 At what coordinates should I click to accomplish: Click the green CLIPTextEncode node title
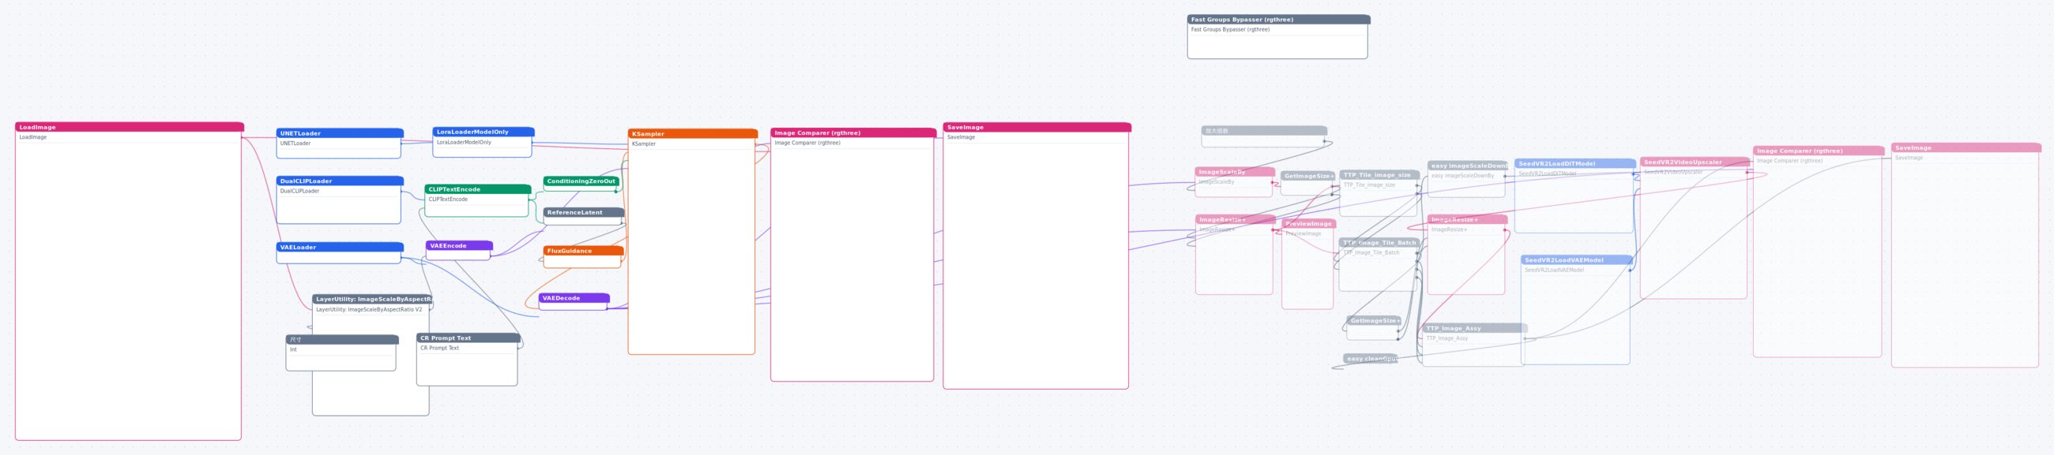point(478,189)
